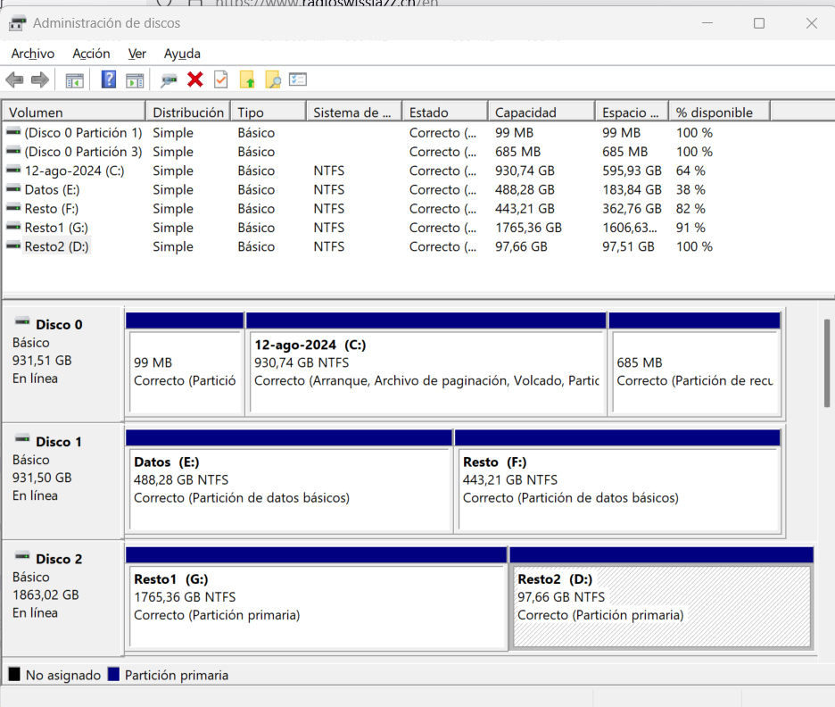The image size is (835, 707).
Task: Click the Back arrow toolbar icon
Action: tap(14, 80)
